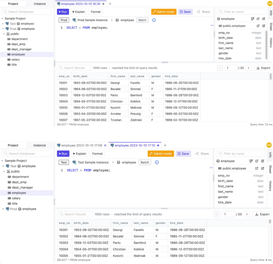Add new sheet tab in bottom window
Image resolution: width=273 pixels, height=264 pixels.
(165, 145)
